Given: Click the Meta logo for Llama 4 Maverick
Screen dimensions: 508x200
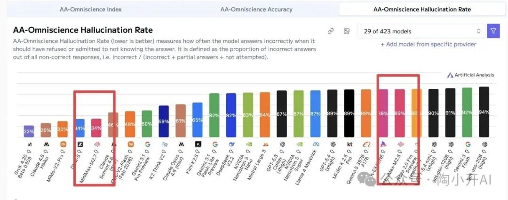Looking at the screenshot, I should 316,144.
